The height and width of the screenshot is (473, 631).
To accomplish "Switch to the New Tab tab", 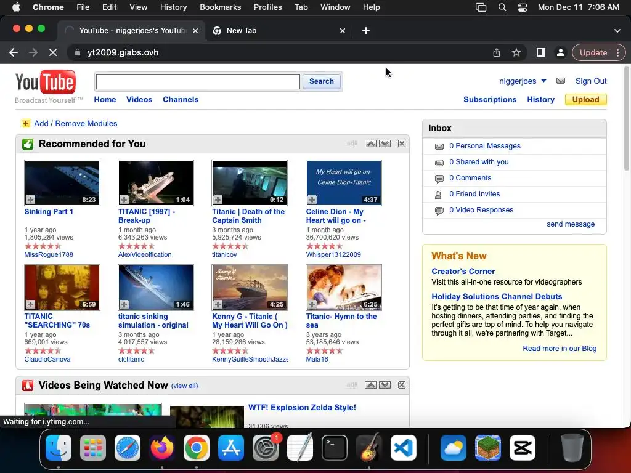I will tap(278, 31).
